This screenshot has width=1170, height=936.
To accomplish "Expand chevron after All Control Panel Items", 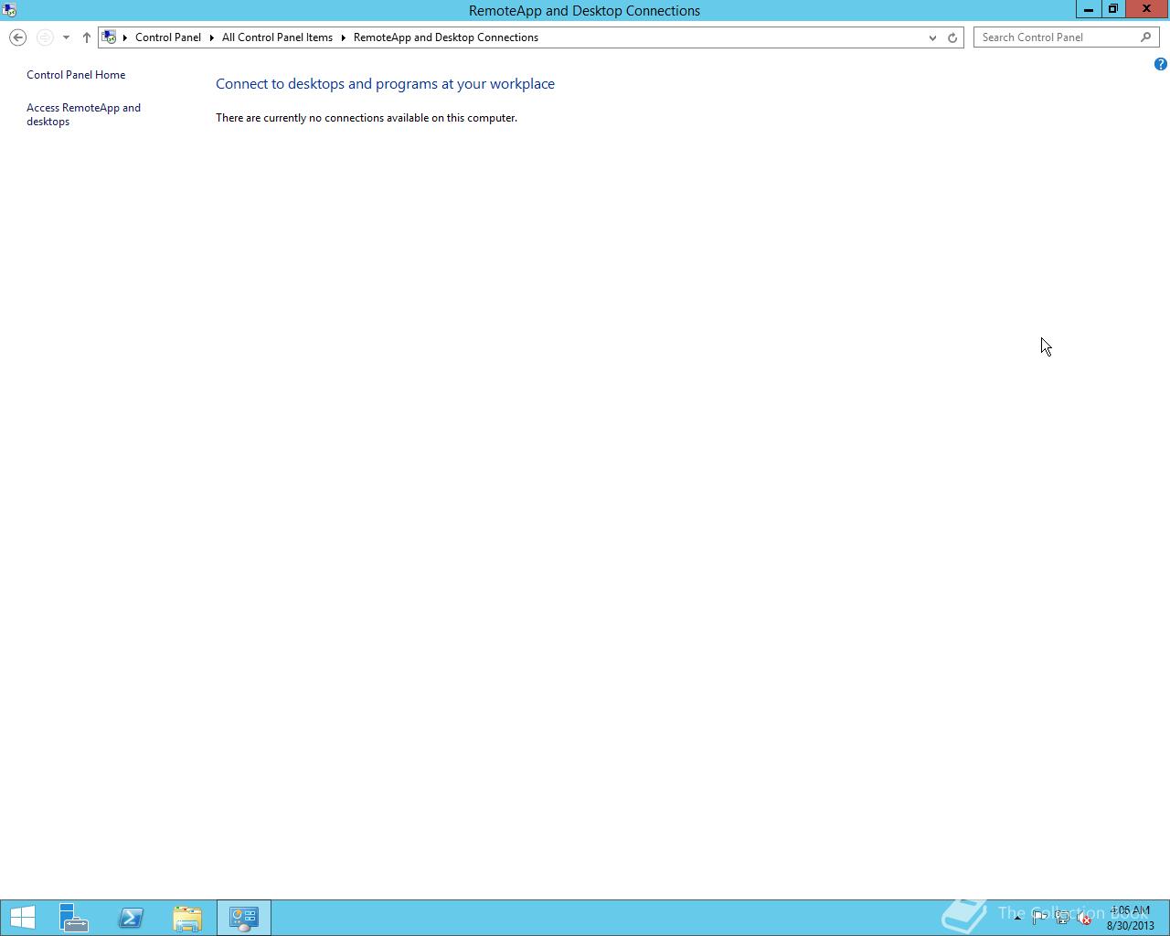I will coord(344,37).
